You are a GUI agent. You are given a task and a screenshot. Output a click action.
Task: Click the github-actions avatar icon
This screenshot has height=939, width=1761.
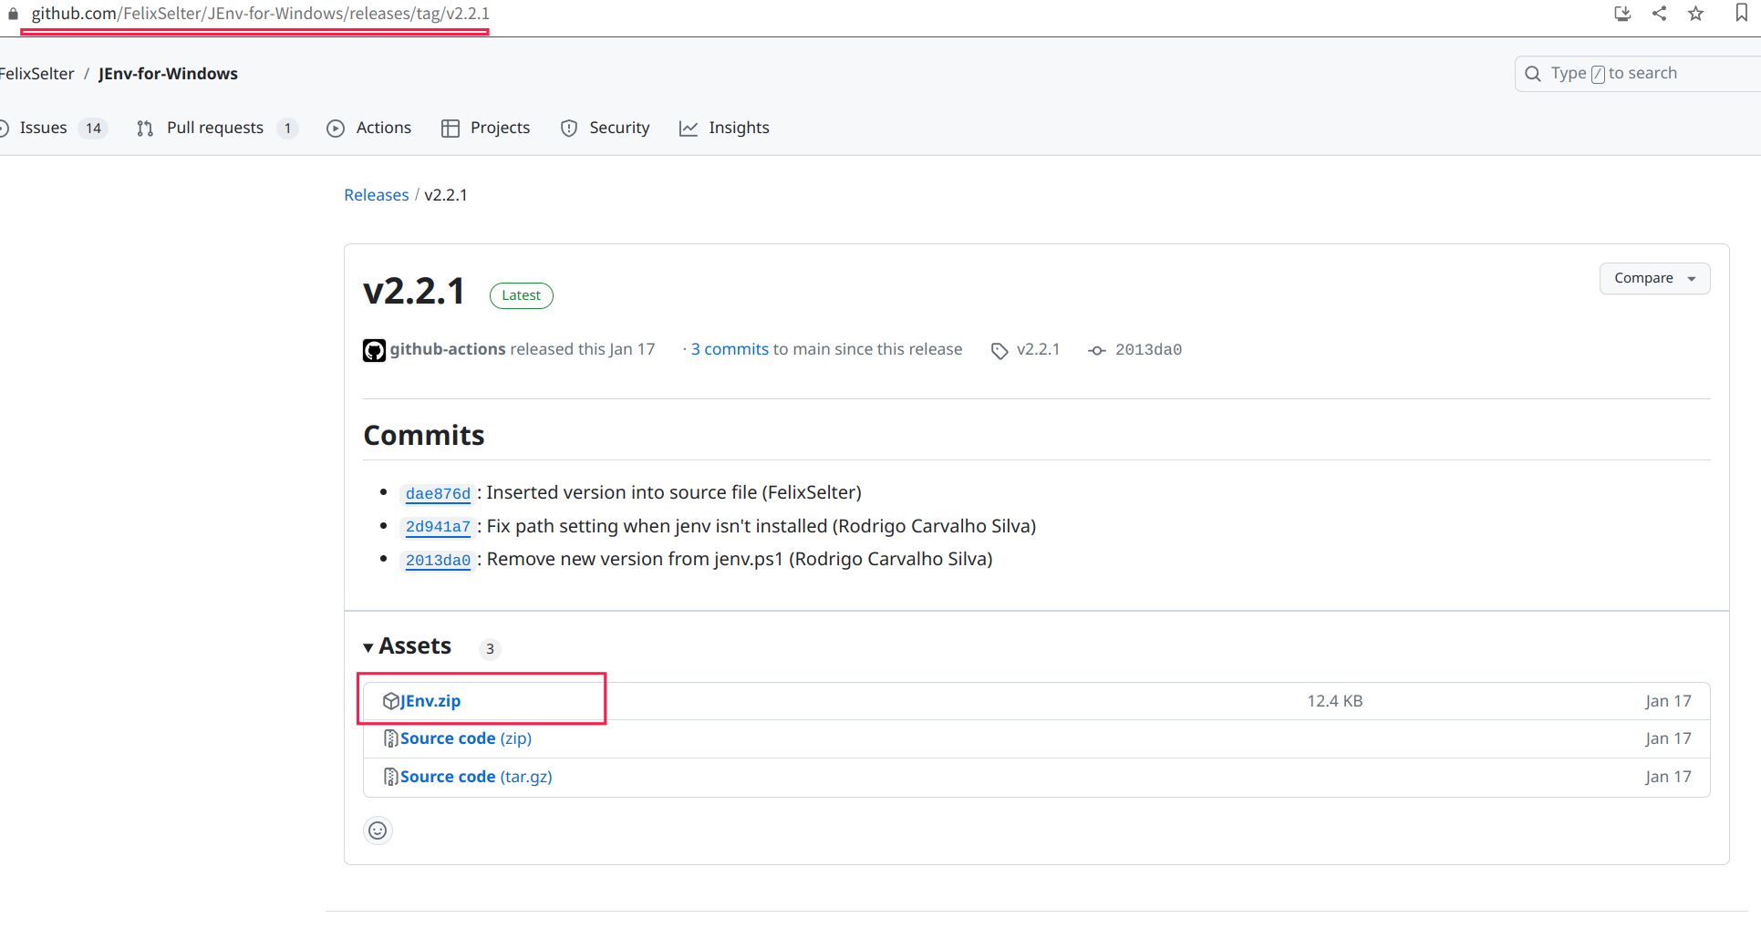(x=374, y=350)
